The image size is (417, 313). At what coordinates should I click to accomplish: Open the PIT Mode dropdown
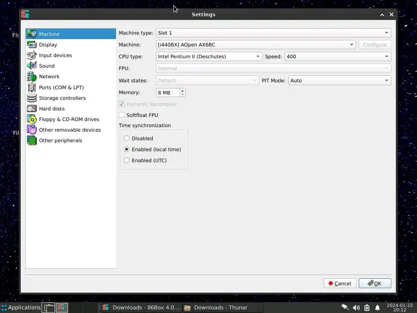coord(340,80)
